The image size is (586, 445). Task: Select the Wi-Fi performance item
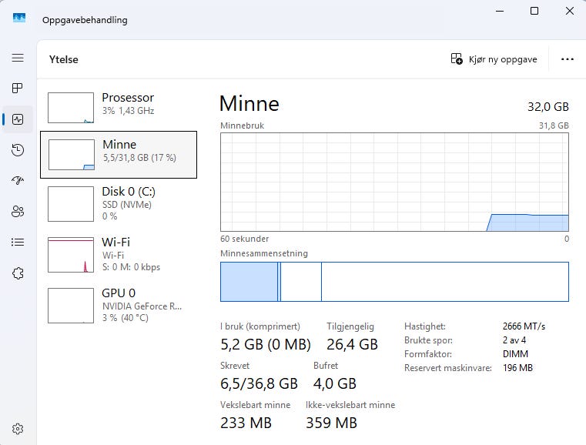119,254
